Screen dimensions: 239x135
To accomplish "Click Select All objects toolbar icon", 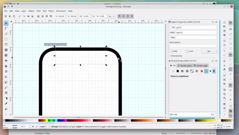I will [x=6, y=16].
